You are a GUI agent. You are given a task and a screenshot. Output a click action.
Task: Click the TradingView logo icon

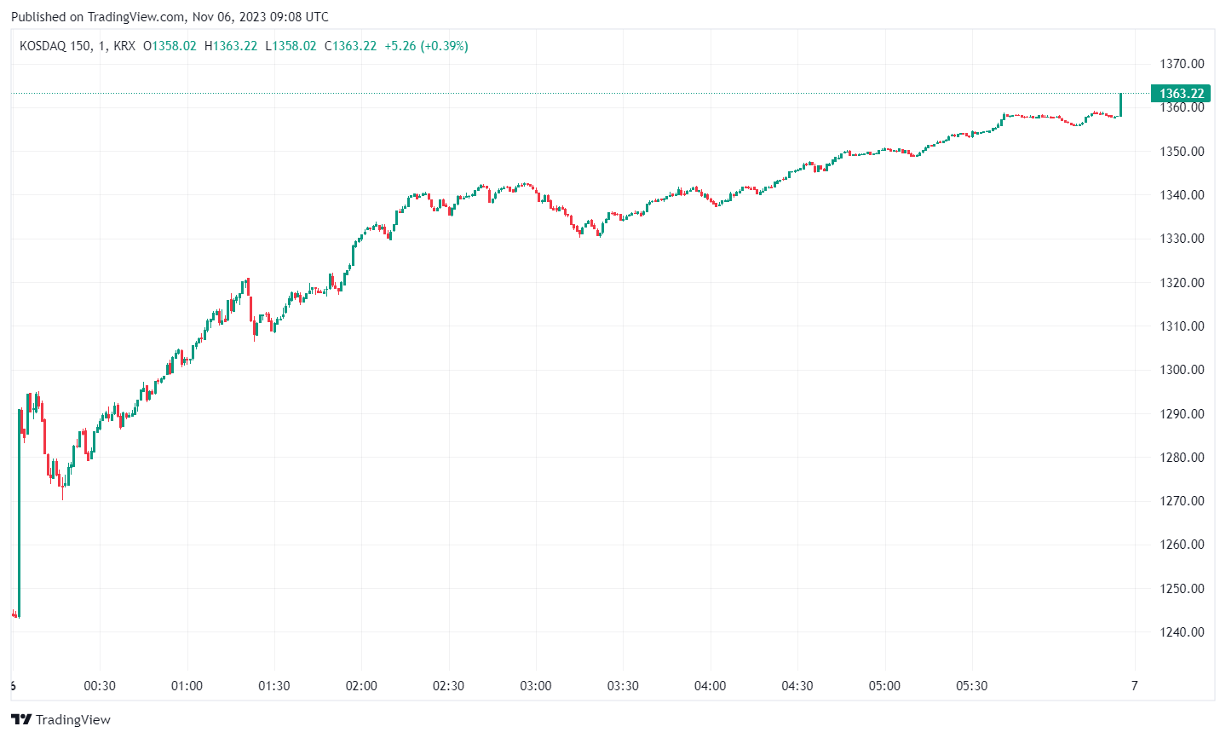21,720
